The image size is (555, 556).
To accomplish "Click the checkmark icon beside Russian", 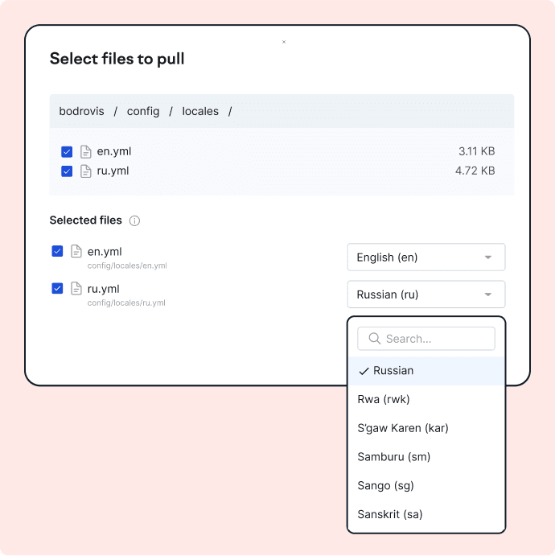I will pos(364,371).
